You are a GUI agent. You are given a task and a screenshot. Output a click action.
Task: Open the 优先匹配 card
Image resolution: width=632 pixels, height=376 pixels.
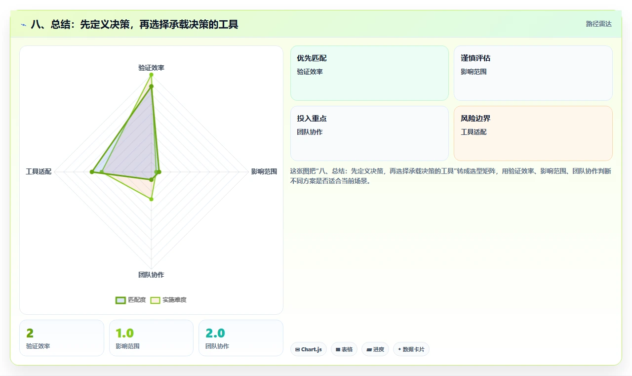(369, 73)
